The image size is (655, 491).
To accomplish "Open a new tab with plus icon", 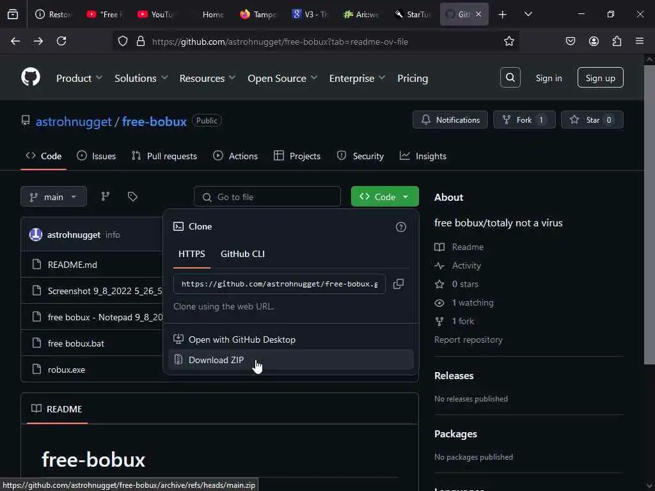I will (x=503, y=15).
